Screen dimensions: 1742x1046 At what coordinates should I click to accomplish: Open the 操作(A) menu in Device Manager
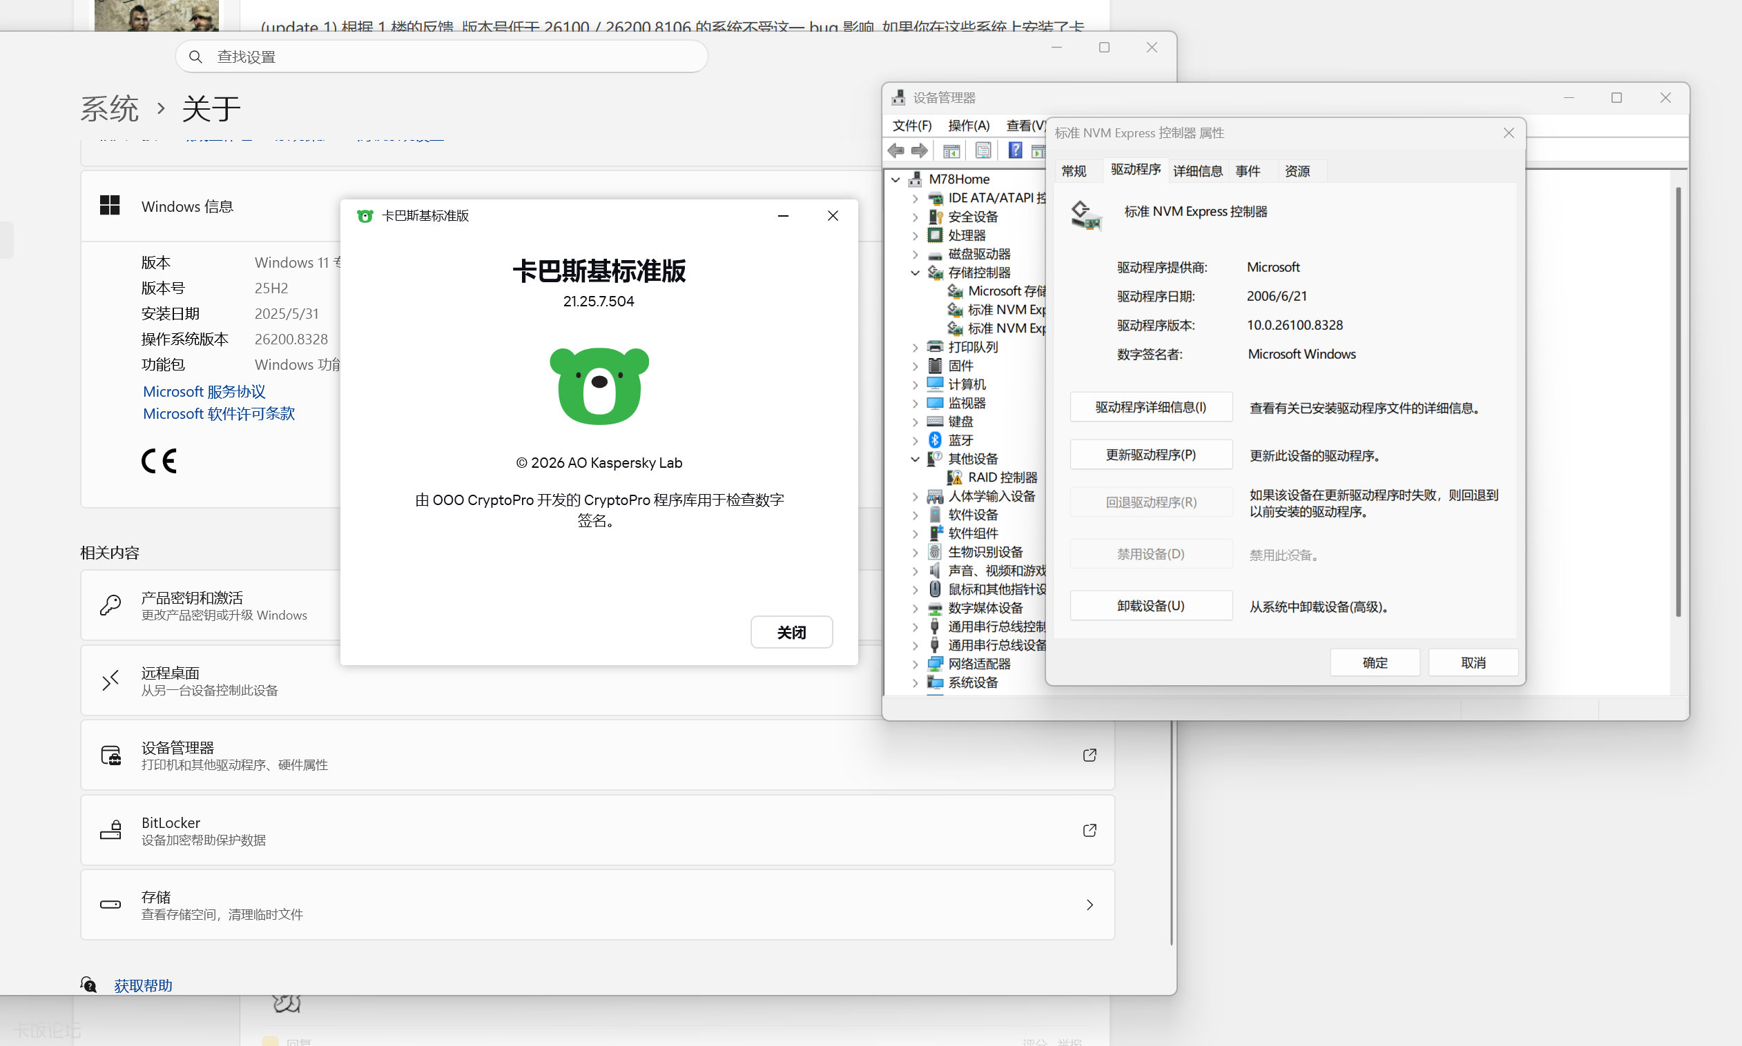click(968, 126)
